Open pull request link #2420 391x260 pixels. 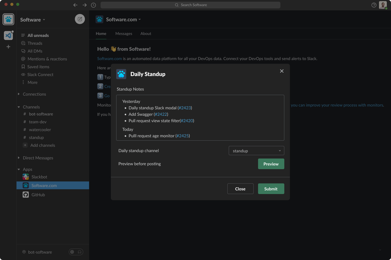point(187,121)
